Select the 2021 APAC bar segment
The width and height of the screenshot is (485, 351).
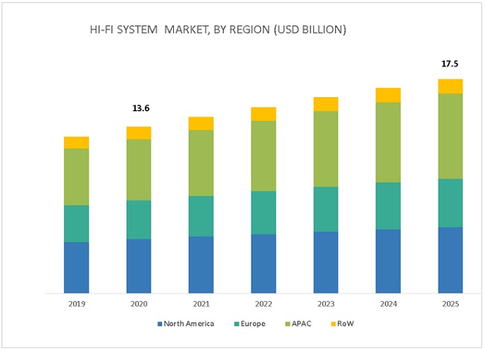201,163
